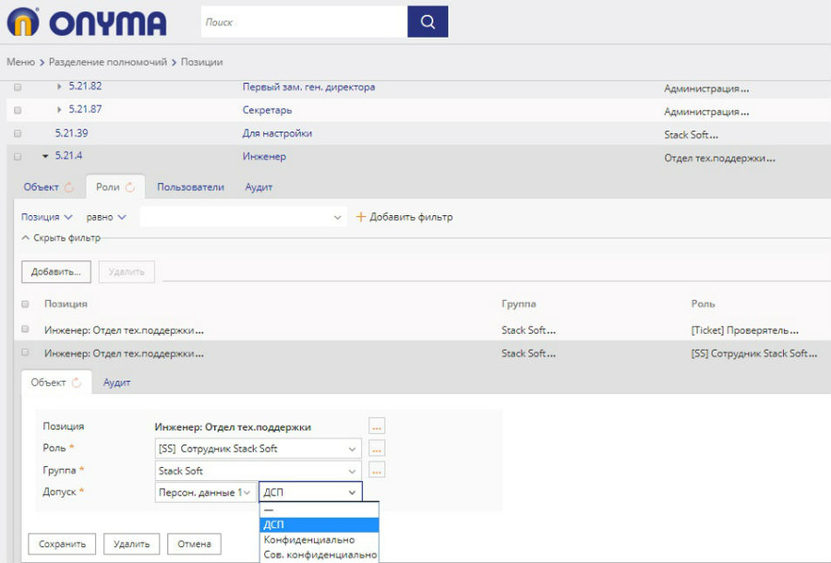Choose Конфиденциально from the dropdown list

(x=309, y=540)
